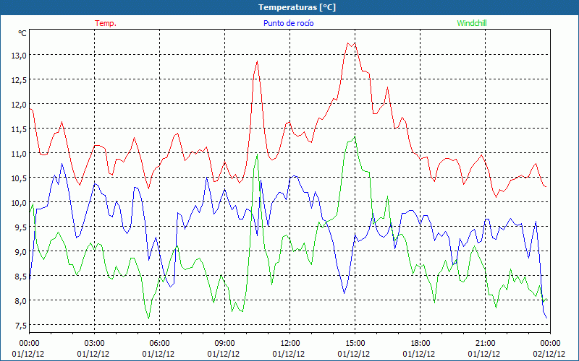
Task: Click the '11,0' y-axis value
Action: pos(19,153)
